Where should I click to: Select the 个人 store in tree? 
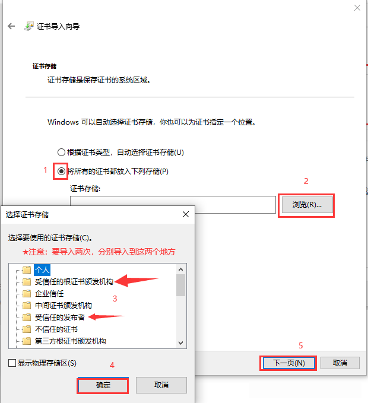pos(42,270)
